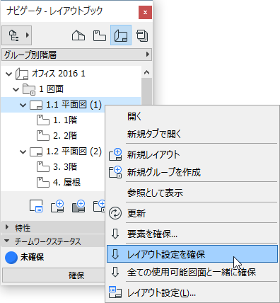This screenshot has height=303, width=280.
Task: Choose 全ての使用可能図面と一緒に確保 menu item
Action: point(192,272)
